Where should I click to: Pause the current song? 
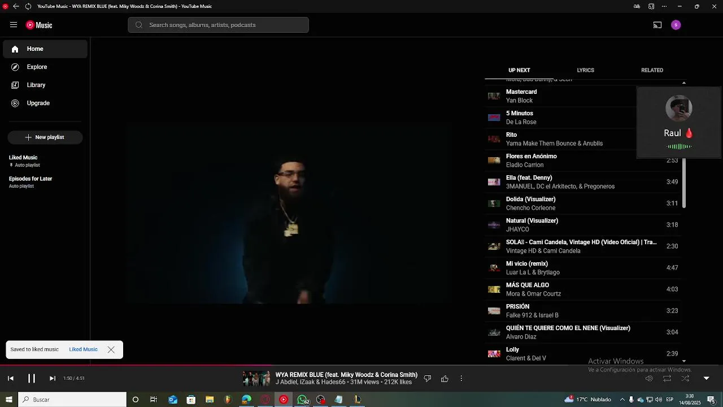pyautogui.click(x=32, y=378)
